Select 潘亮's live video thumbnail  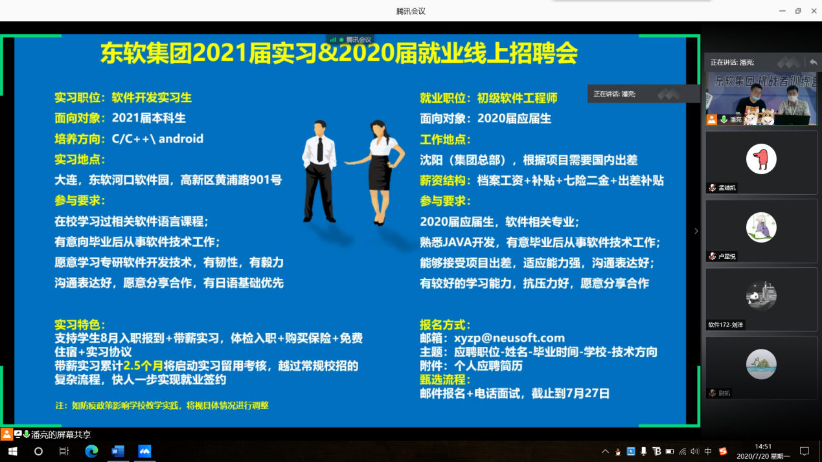(761, 98)
